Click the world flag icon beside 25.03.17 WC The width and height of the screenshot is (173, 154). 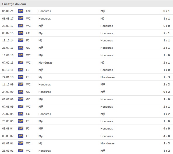click(21, 26)
